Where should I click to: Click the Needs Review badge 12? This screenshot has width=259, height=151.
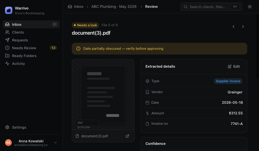click(x=53, y=48)
